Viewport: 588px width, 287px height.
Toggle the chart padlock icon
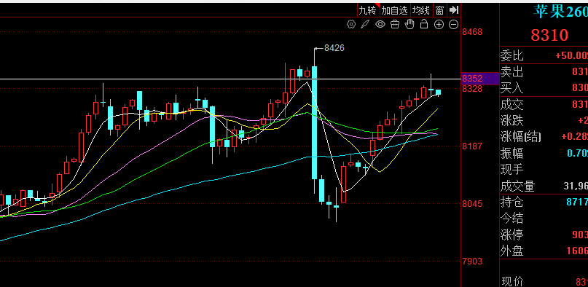click(424, 24)
